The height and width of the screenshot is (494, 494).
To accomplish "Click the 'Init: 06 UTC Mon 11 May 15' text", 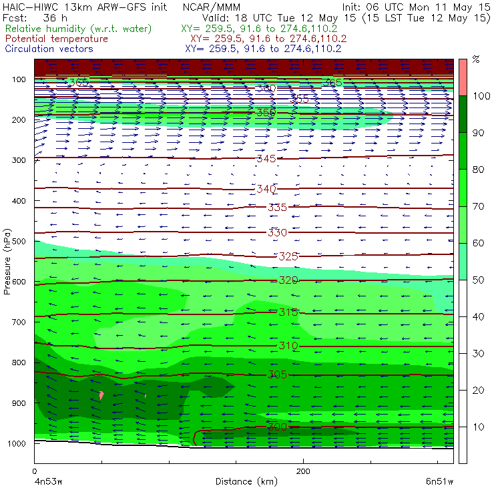I will pos(416,7).
